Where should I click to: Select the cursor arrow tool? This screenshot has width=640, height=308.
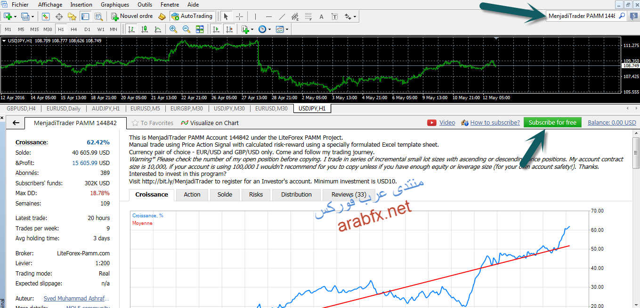coord(226,16)
